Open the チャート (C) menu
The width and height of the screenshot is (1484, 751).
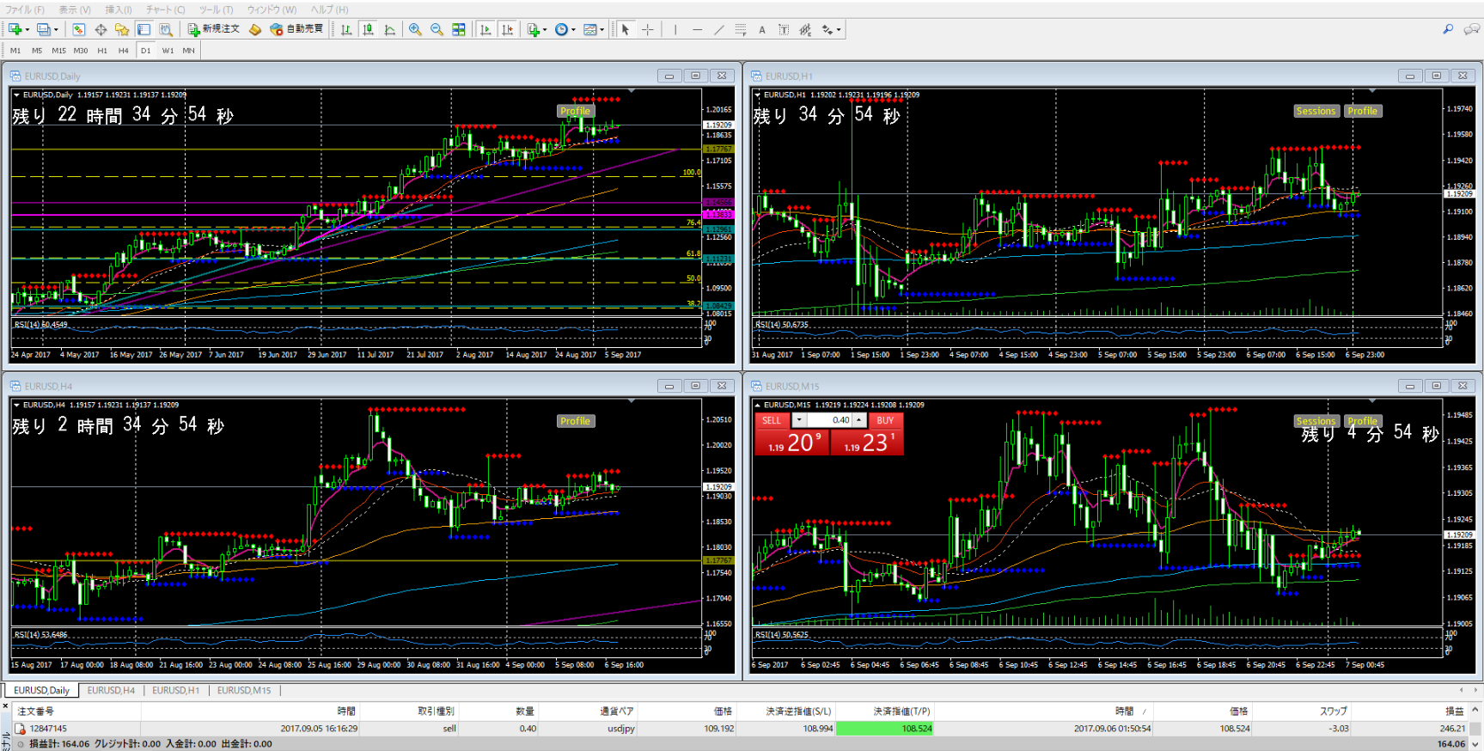click(165, 9)
